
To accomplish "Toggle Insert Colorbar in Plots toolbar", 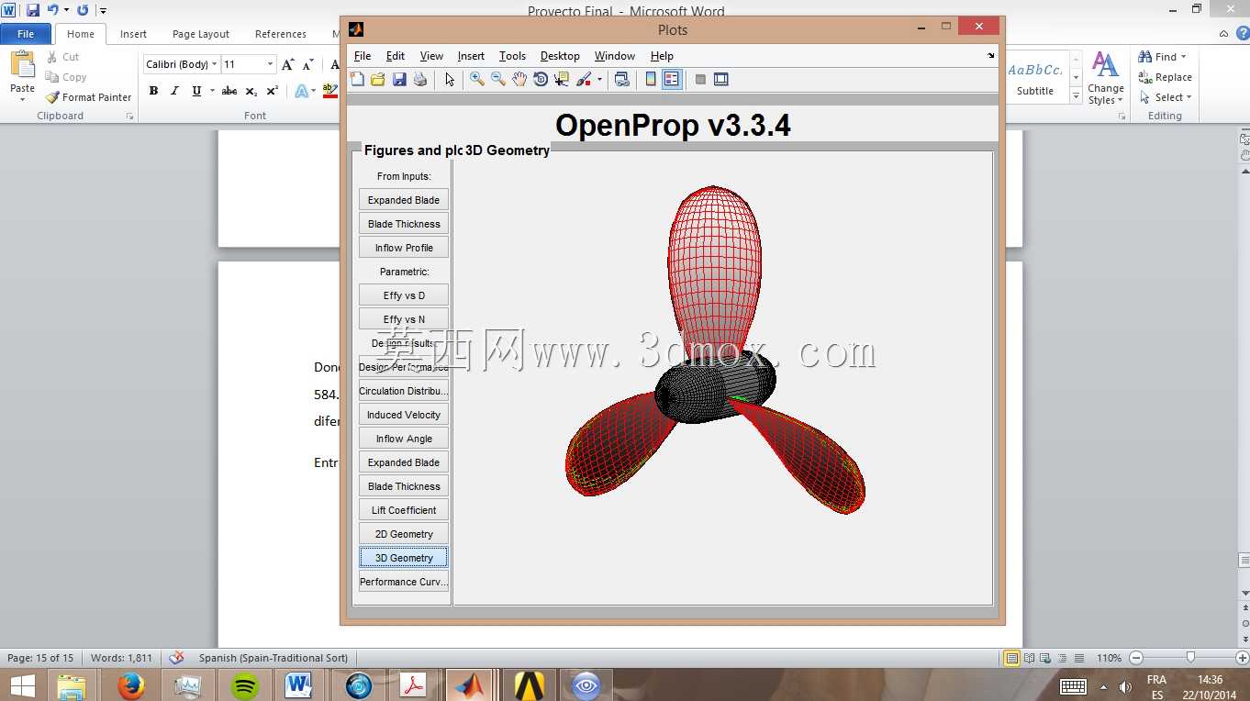I will click(651, 80).
